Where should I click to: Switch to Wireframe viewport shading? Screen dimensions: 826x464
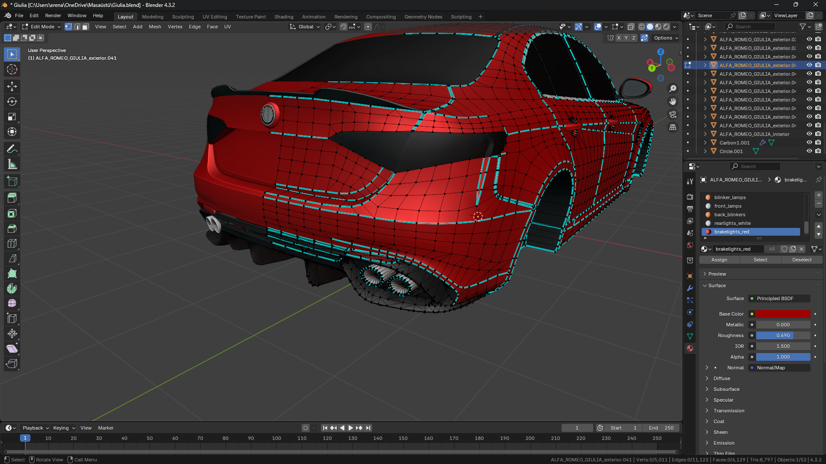(x=642, y=27)
